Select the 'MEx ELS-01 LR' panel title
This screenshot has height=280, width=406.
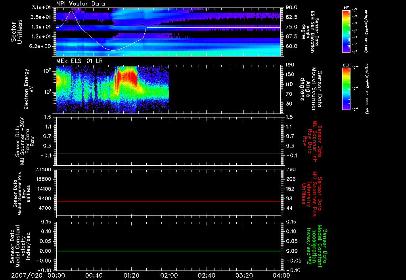pos(79,61)
